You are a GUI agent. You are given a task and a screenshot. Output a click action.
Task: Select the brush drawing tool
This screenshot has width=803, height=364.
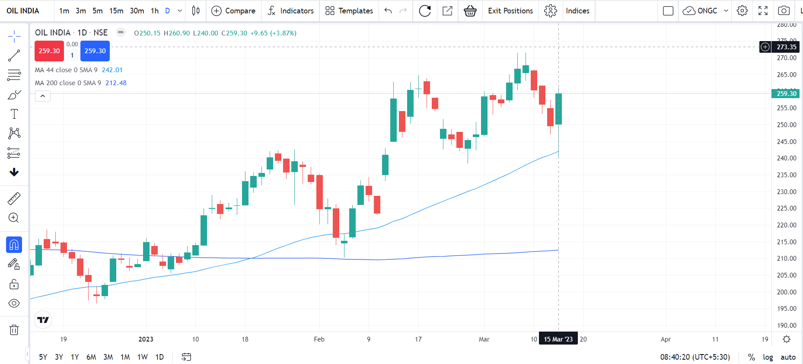tap(14, 95)
